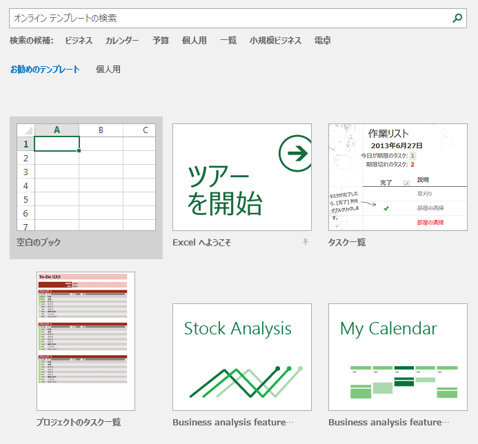Click the caption under My Calendar
478x444 pixels.
coord(389,422)
